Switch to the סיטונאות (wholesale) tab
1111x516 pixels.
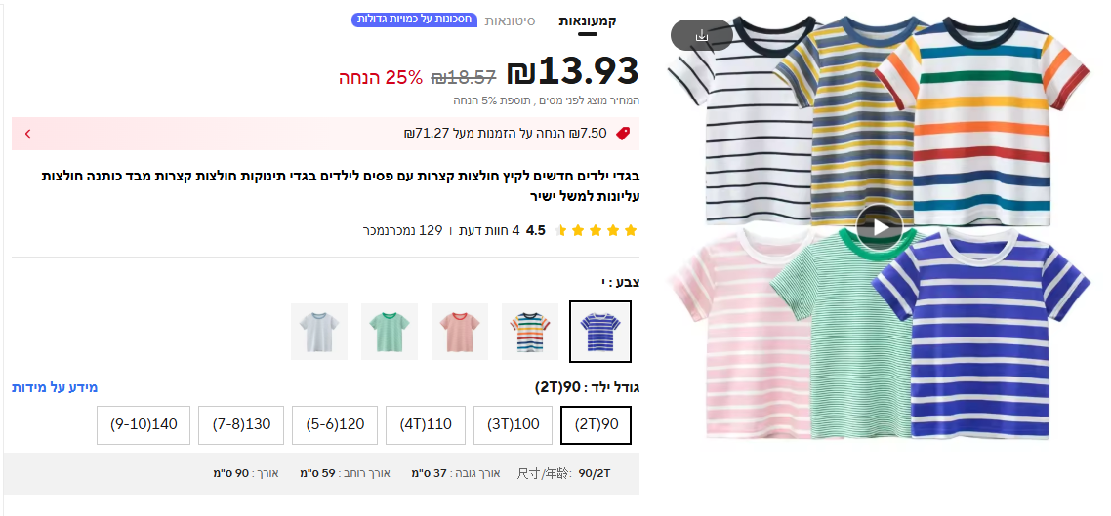coord(510,21)
